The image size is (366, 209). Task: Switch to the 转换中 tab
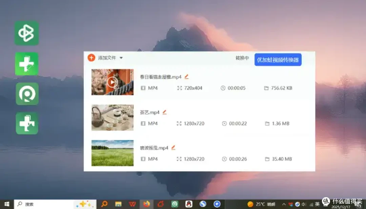pos(242,58)
